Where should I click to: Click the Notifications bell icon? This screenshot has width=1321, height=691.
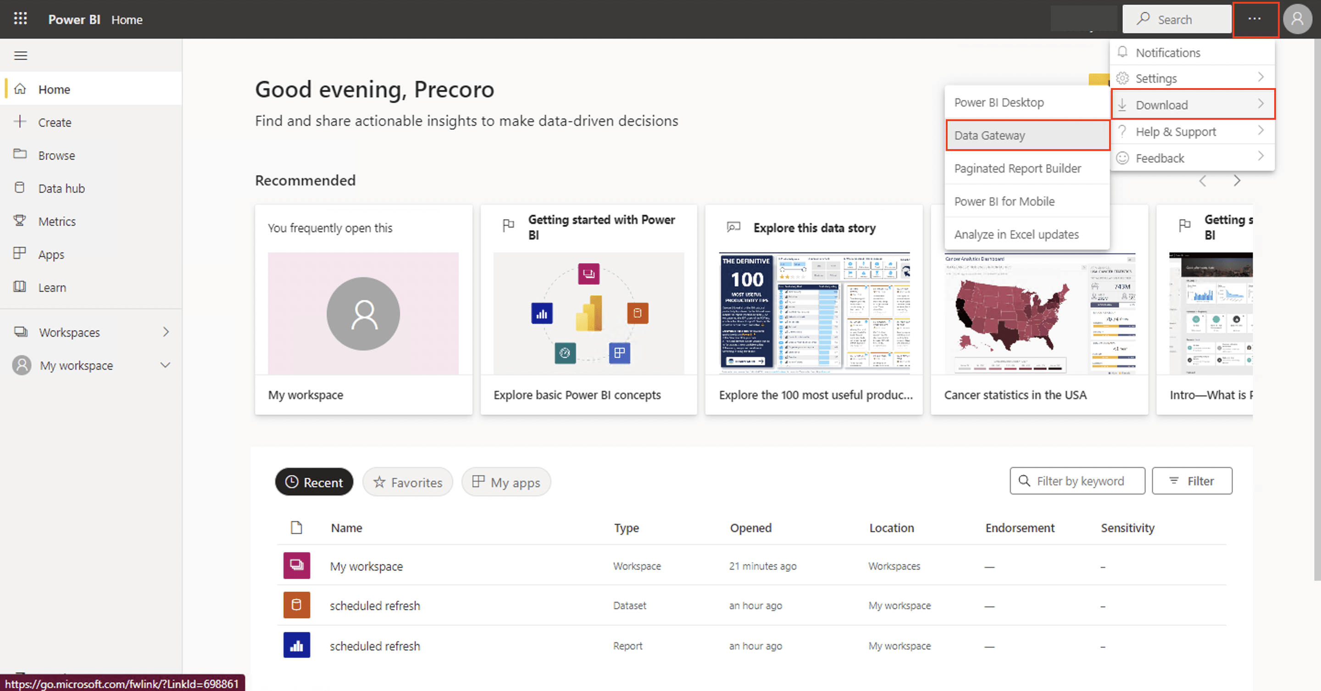point(1123,52)
